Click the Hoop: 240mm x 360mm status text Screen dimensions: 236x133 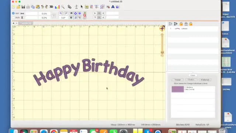(123, 125)
